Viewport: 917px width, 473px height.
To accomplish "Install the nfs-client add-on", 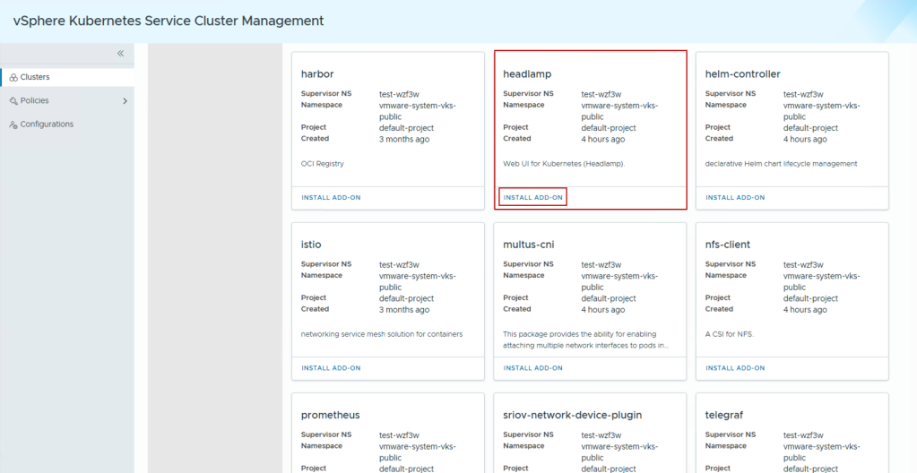I will [735, 368].
